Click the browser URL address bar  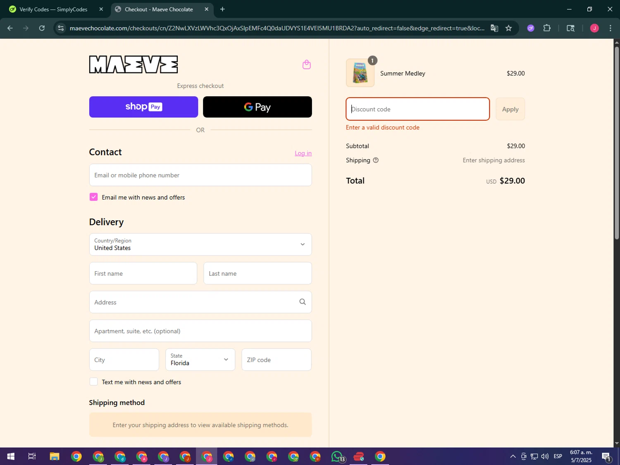click(277, 28)
